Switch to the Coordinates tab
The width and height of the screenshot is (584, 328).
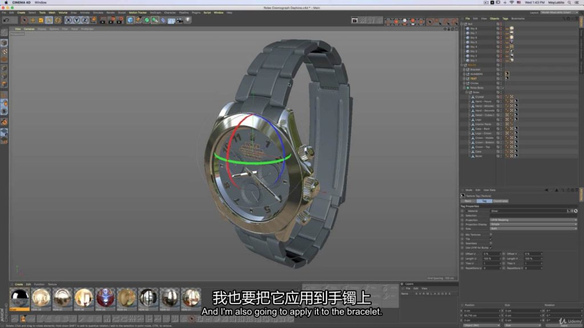500,201
